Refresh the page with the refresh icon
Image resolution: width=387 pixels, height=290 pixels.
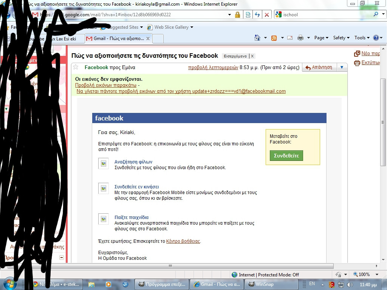click(257, 15)
